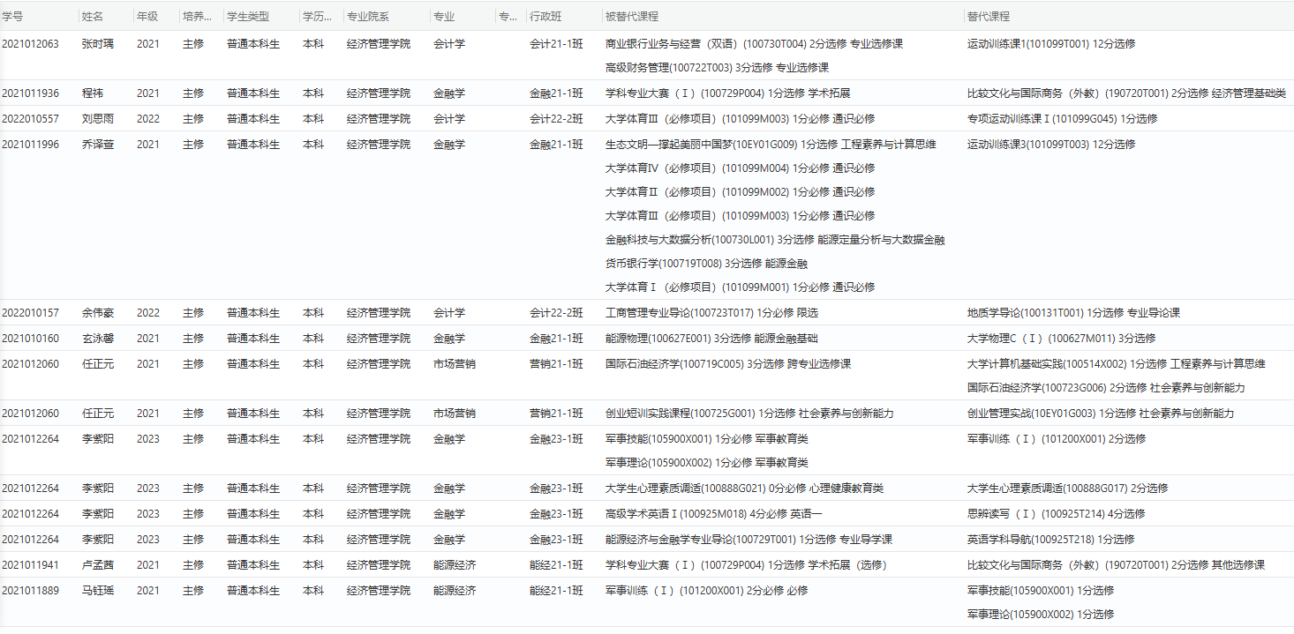This screenshot has width=1294, height=634.
Task: Click the 替代课程 column header
Action: (989, 17)
